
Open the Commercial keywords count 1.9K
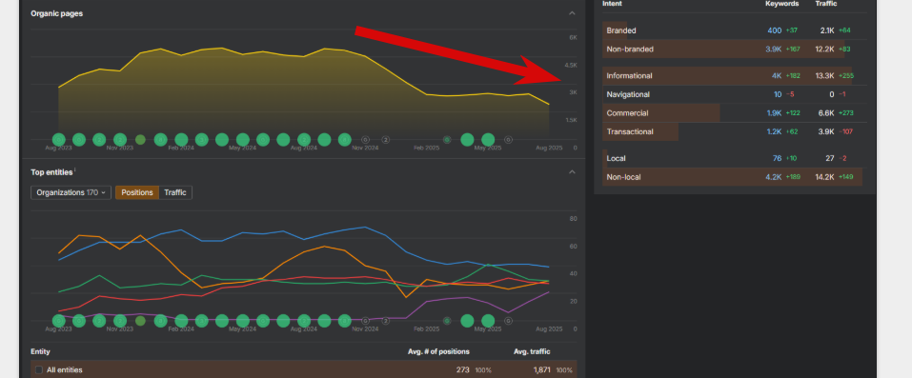coord(774,112)
